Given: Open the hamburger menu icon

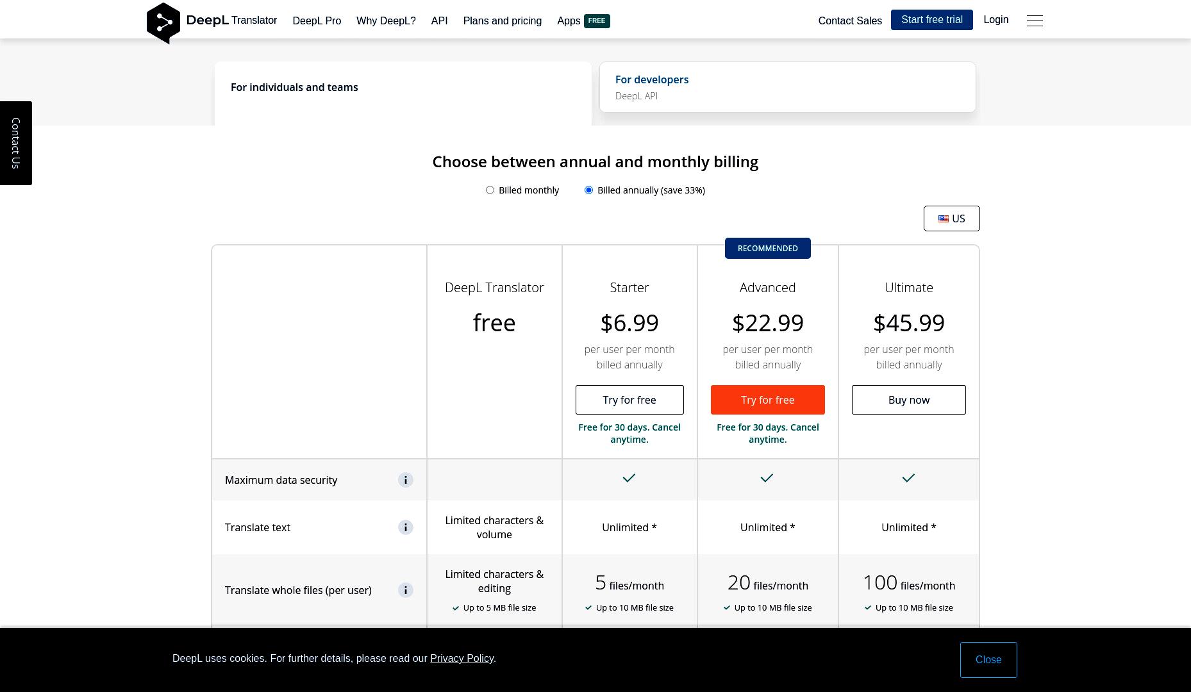Looking at the screenshot, I should 1035,21.
